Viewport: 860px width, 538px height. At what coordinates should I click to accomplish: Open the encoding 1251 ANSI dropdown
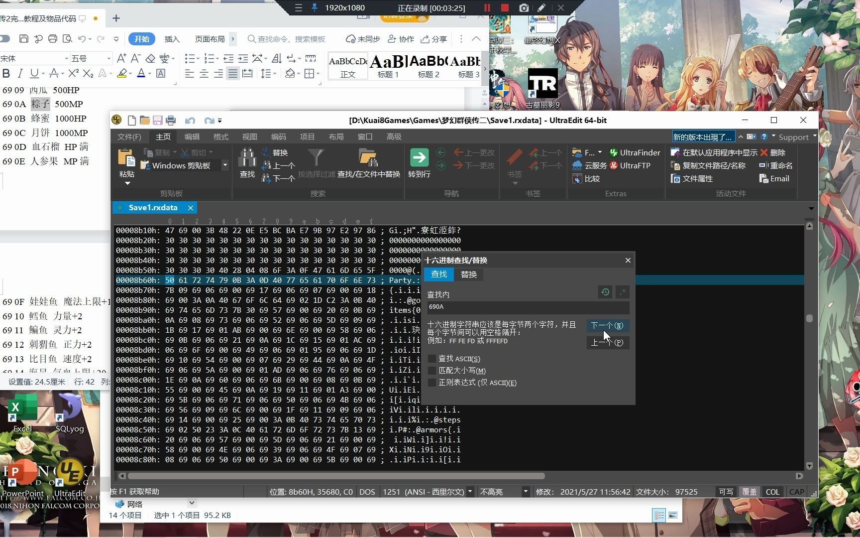[470, 492]
